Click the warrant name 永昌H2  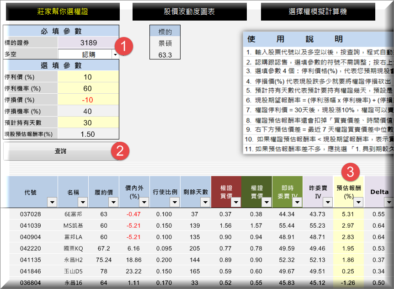[73, 260]
